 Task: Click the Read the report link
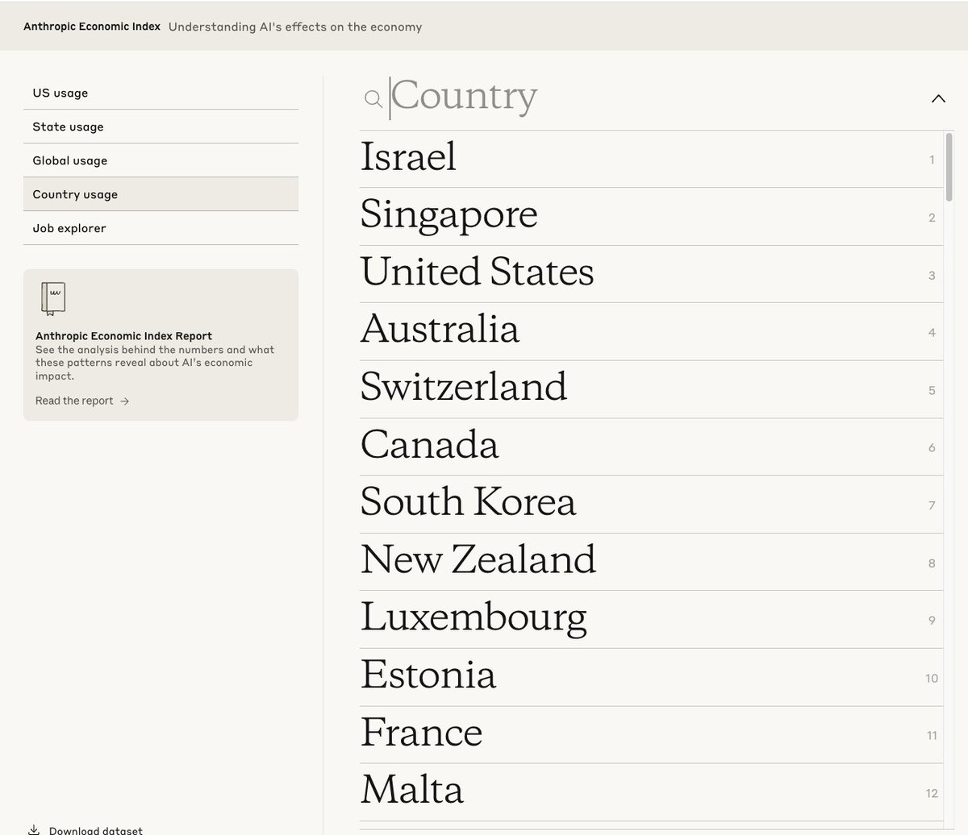pyautogui.click(x=82, y=401)
